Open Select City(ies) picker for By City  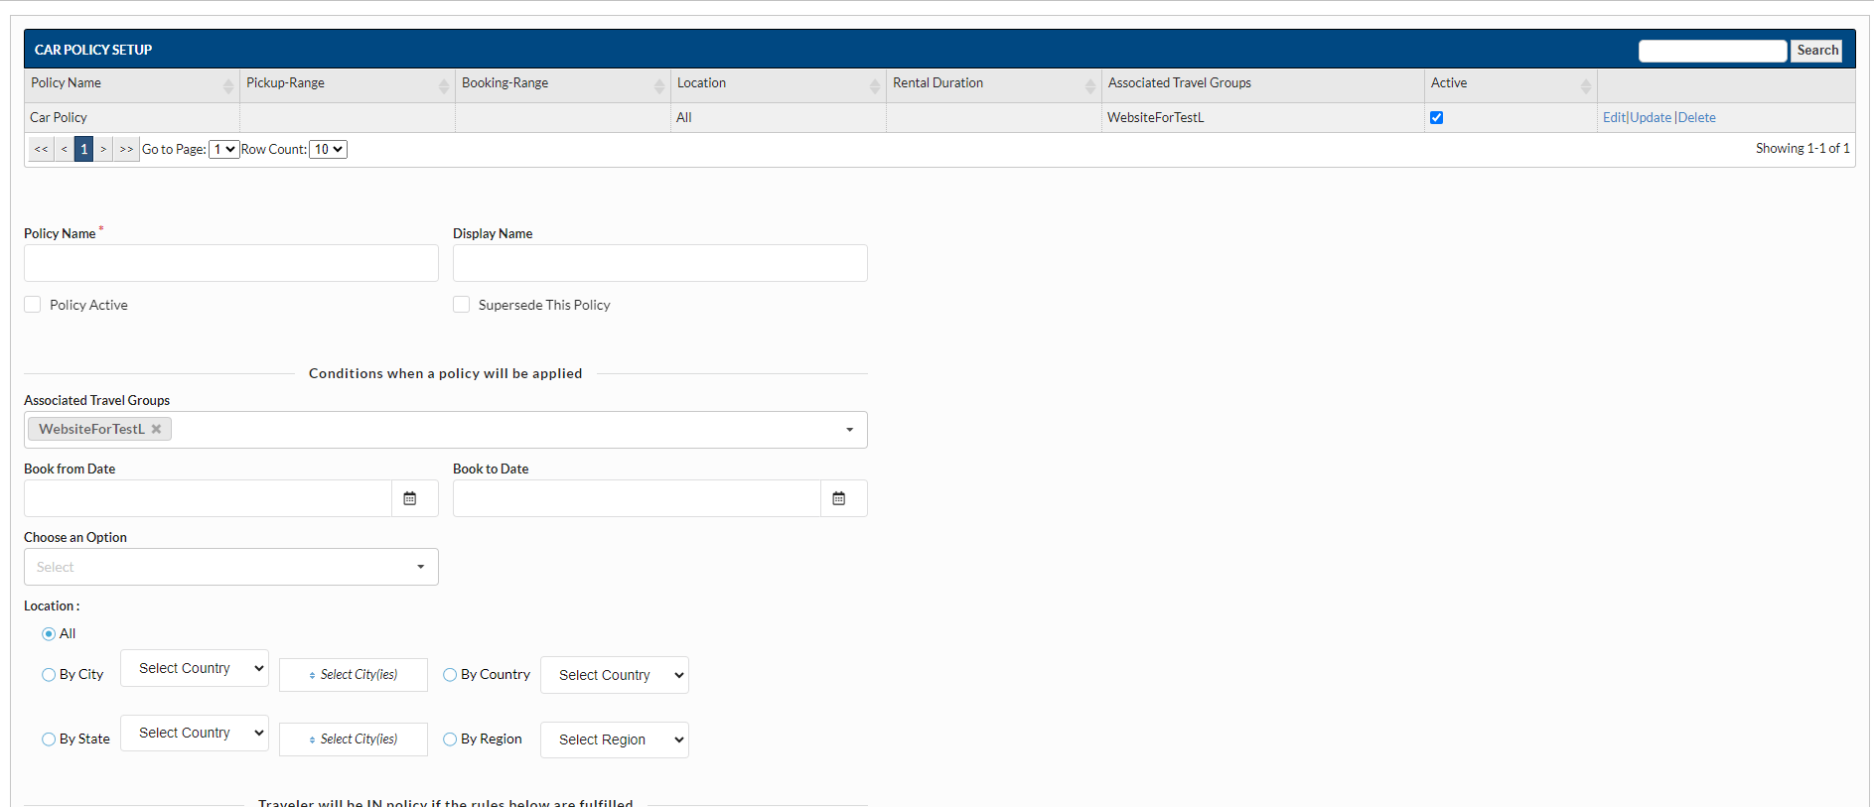coord(354,675)
